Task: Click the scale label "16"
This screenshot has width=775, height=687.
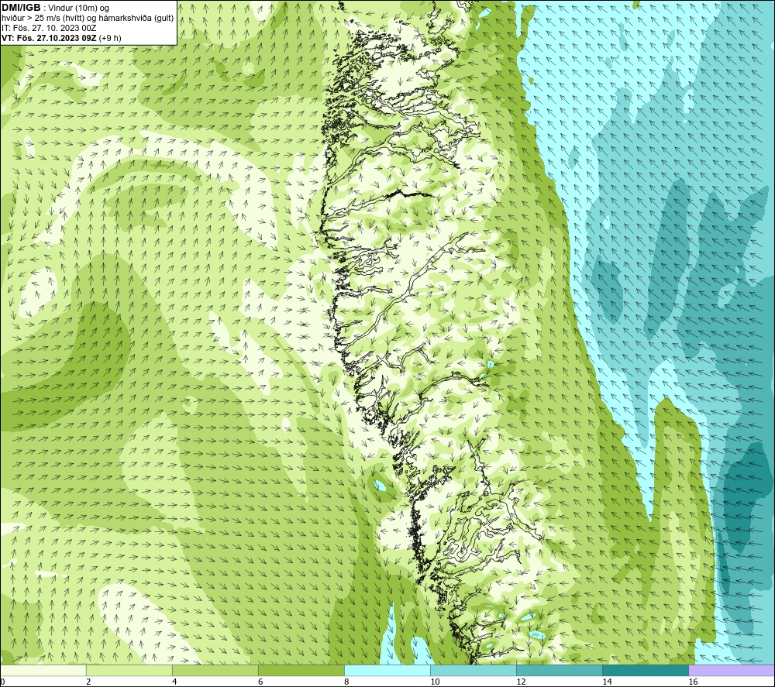Action: coord(693,682)
